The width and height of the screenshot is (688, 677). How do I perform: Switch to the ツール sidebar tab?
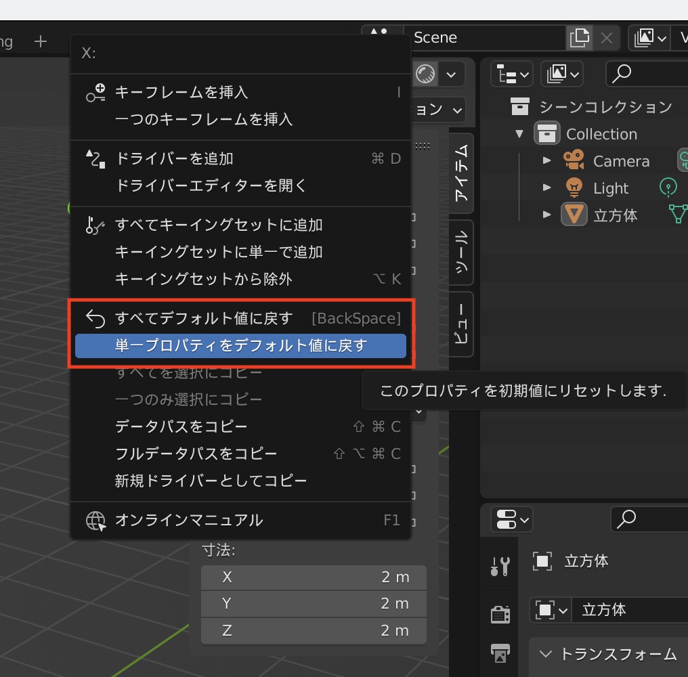pos(461,253)
